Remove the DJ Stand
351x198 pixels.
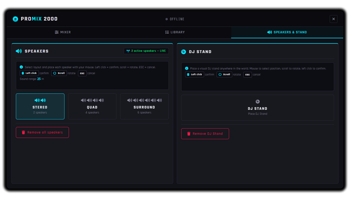(205, 134)
